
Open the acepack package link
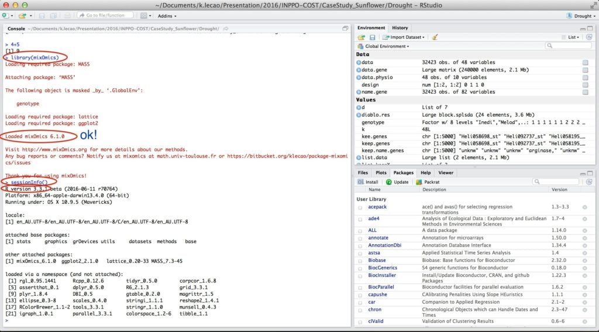(377, 207)
